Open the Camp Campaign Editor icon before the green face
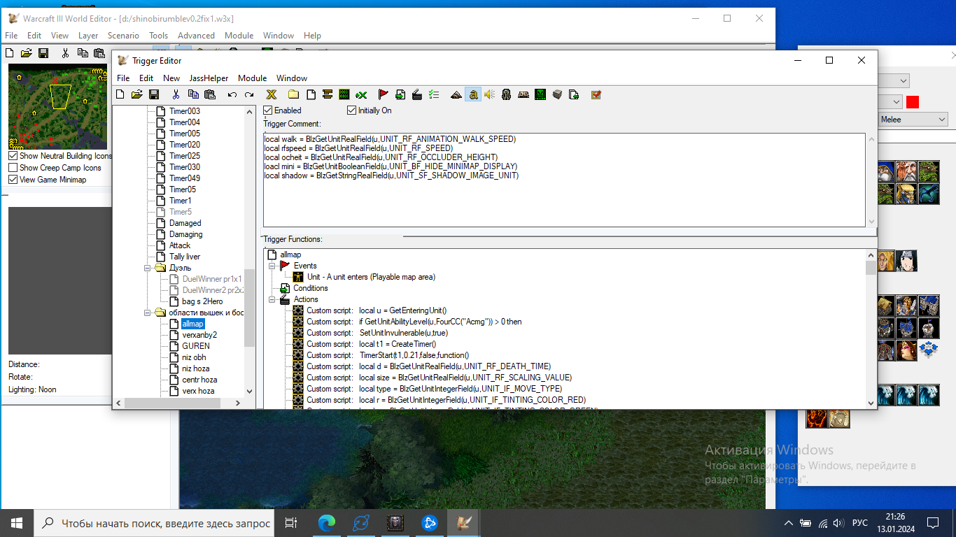 pyautogui.click(x=523, y=95)
